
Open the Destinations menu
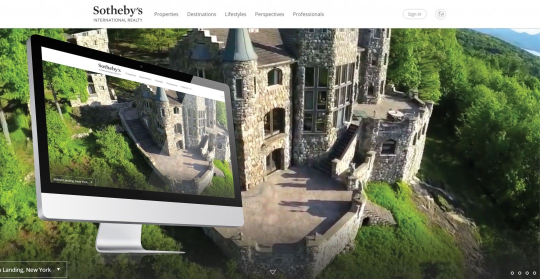point(201,14)
